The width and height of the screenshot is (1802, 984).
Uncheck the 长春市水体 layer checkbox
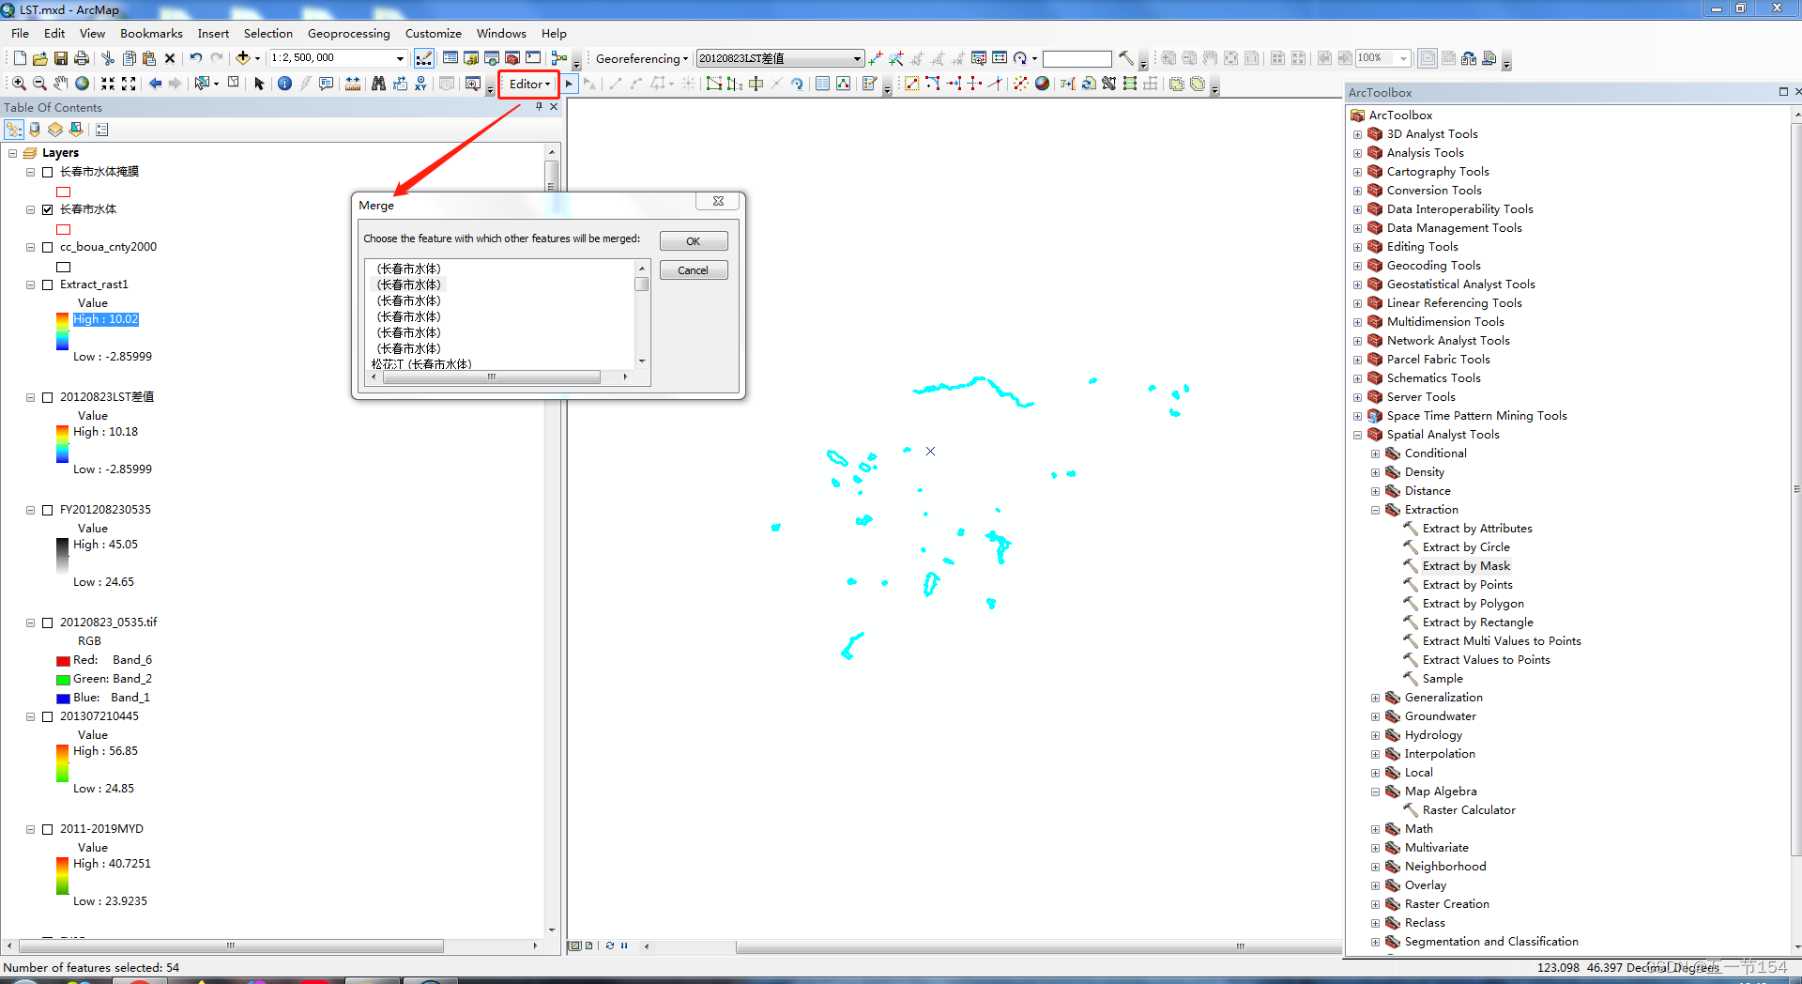click(47, 209)
